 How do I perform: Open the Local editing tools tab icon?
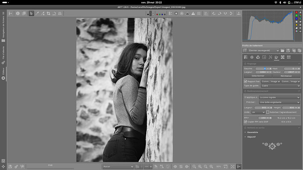click(x=264, y=57)
